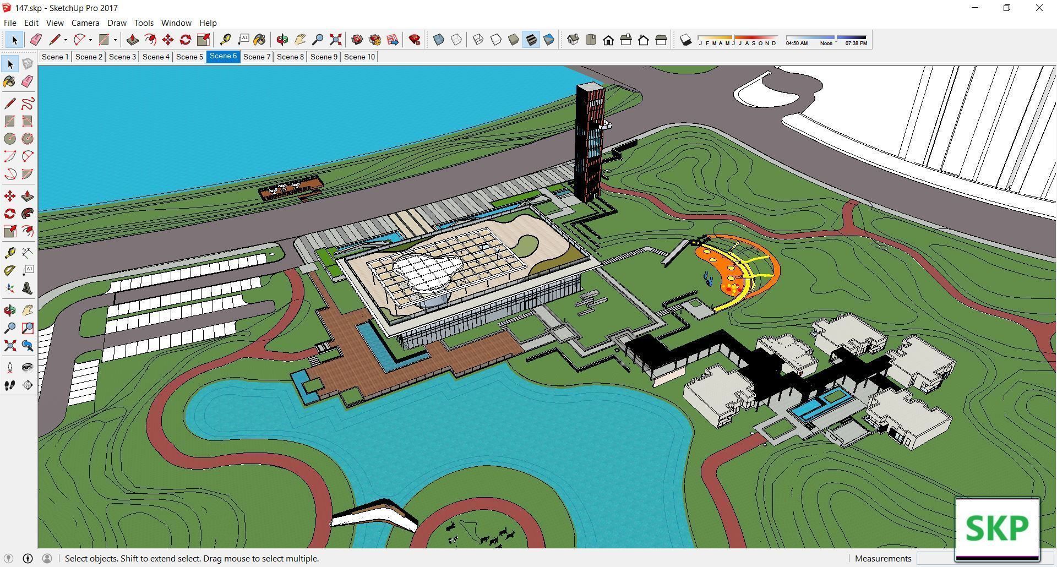Toggle Show/Hide Shadows button
The height and width of the screenshot is (567, 1057).
685,40
